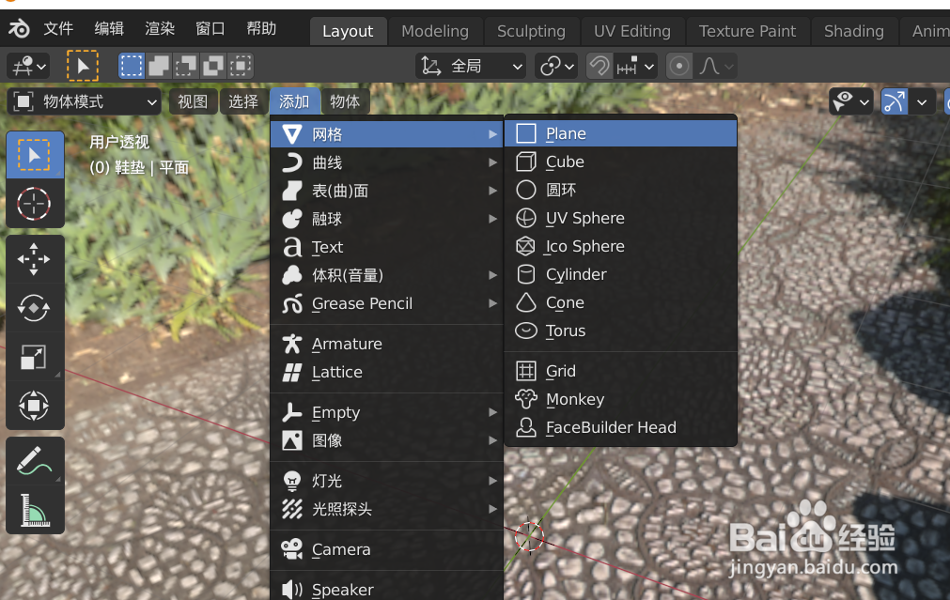Switch to the UV Editing workspace tab
Image resolution: width=950 pixels, height=600 pixels.
[632, 32]
